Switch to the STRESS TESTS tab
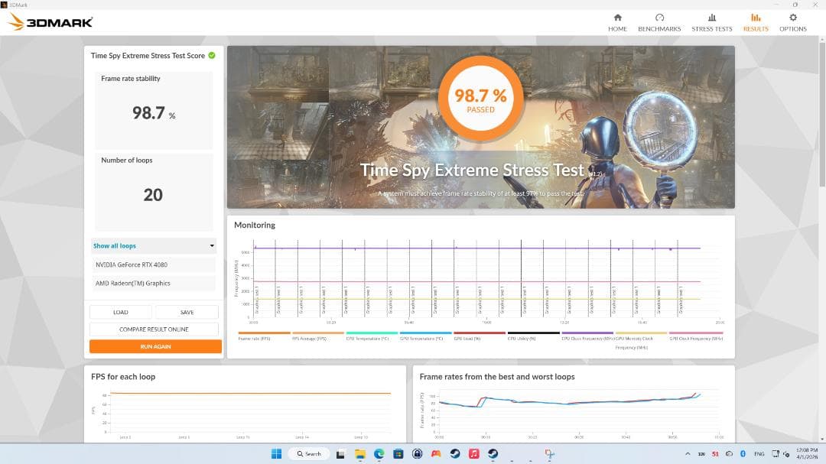The width and height of the screenshot is (826, 464). [712, 23]
